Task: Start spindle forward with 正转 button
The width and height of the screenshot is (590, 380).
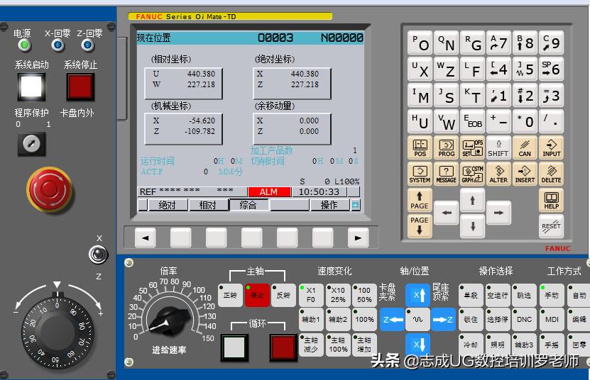Action: tap(230, 296)
